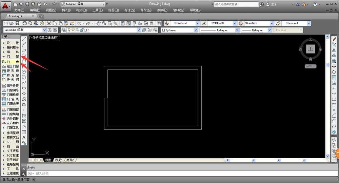Open the 绘图(D) menu
The width and height of the screenshot is (339, 183).
[x=114, y=10]
